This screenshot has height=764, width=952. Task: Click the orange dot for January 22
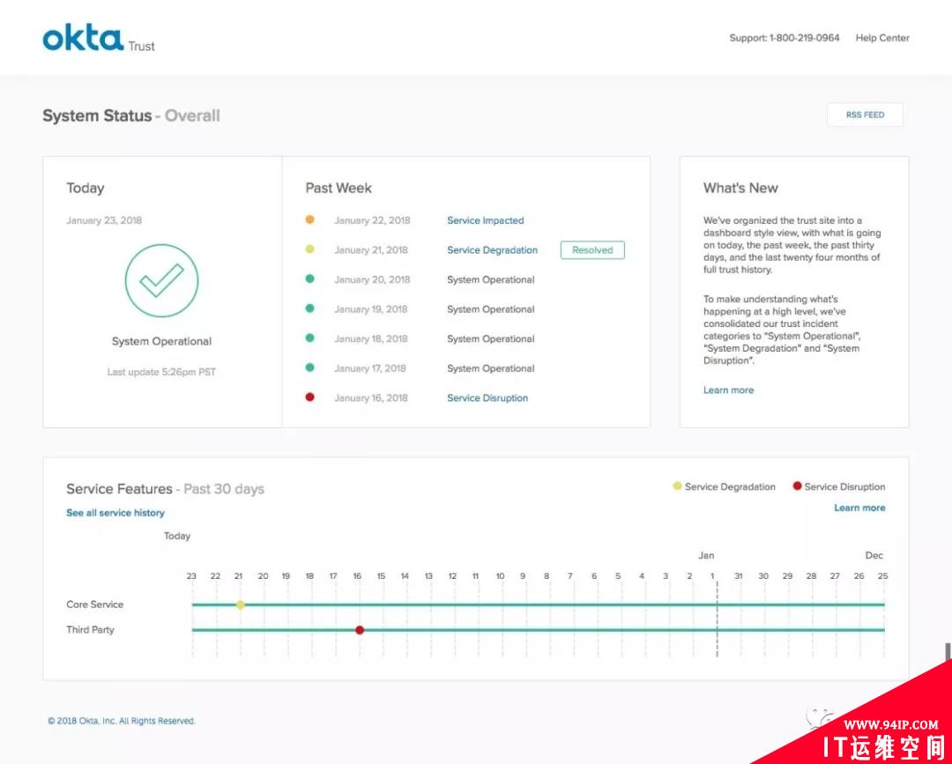(x=309, y=220)
